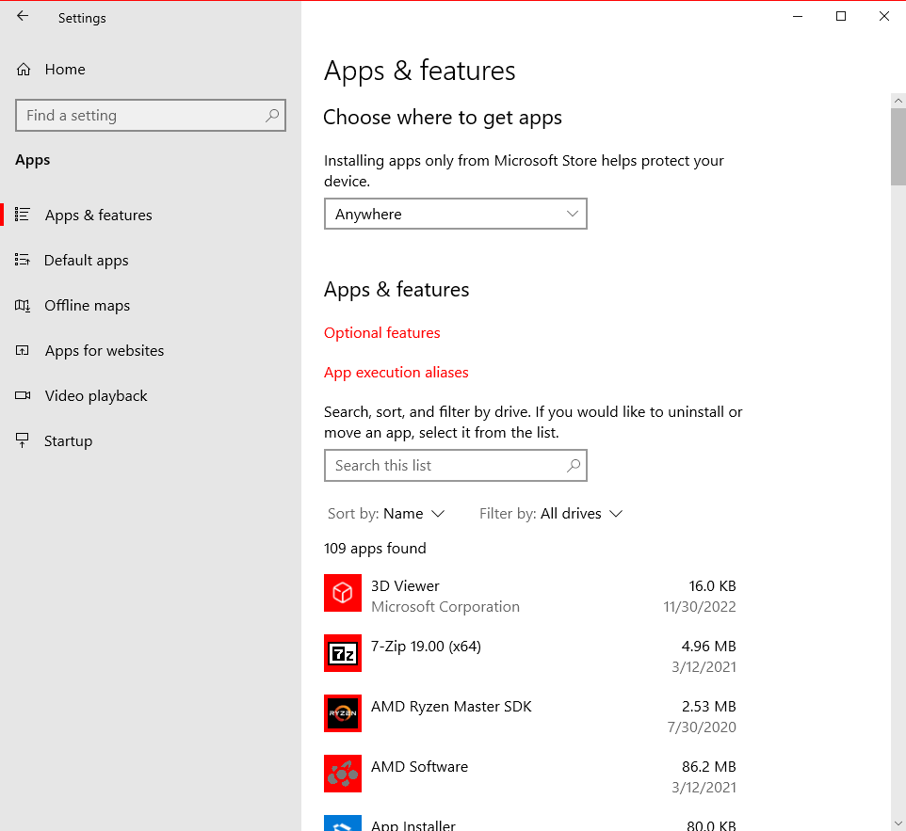This screenshot has height=831, width=906.
Task: Open the App execution aliases link
Action: pos(396,373)
